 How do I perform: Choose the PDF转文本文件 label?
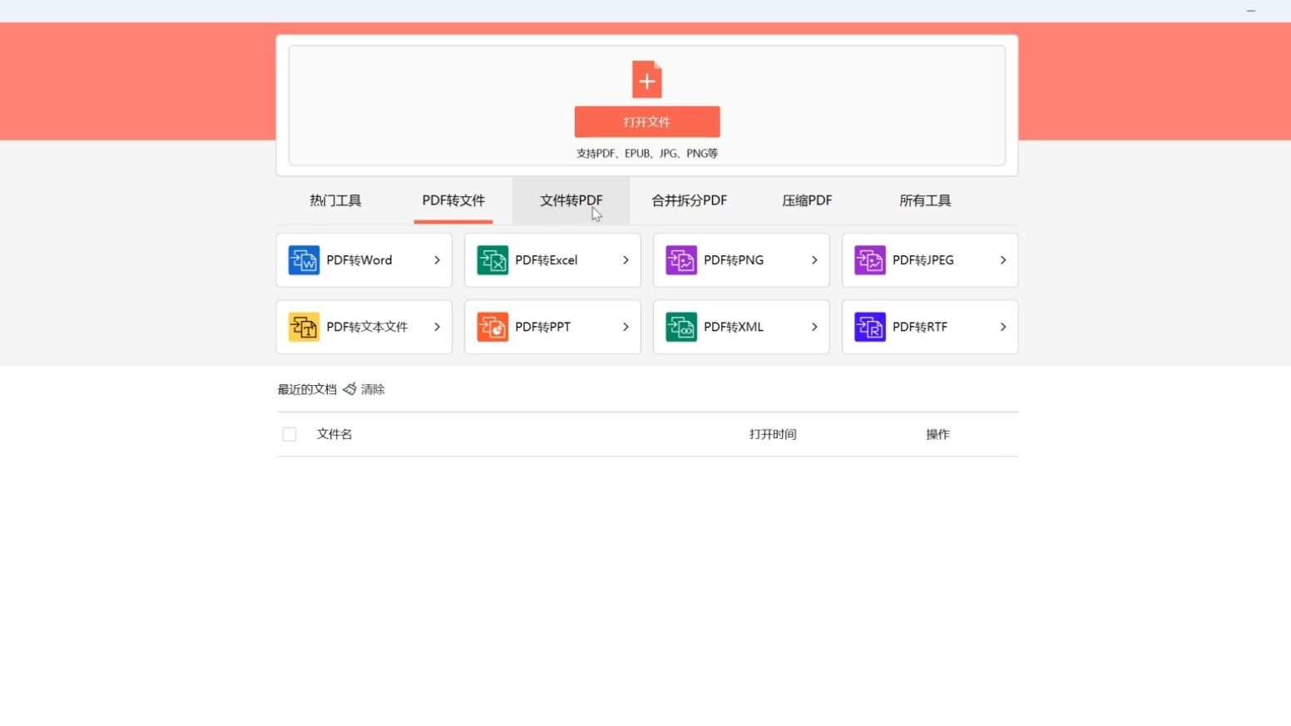pos(367,327)
